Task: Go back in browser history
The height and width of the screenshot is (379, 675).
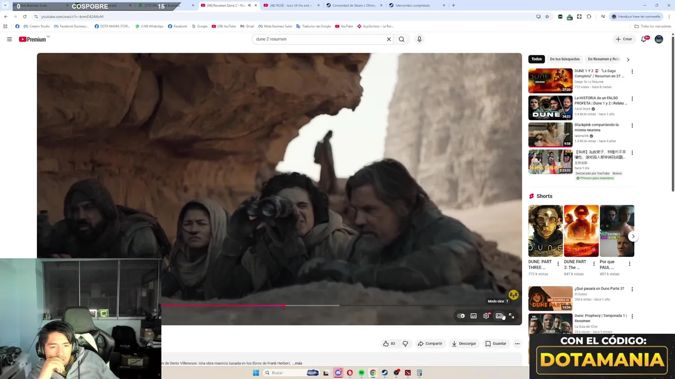Action: click(5, 16)
